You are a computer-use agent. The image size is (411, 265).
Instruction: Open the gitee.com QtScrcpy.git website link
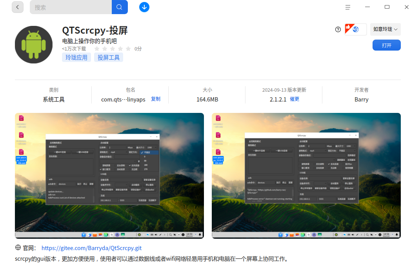coord(91,248)
